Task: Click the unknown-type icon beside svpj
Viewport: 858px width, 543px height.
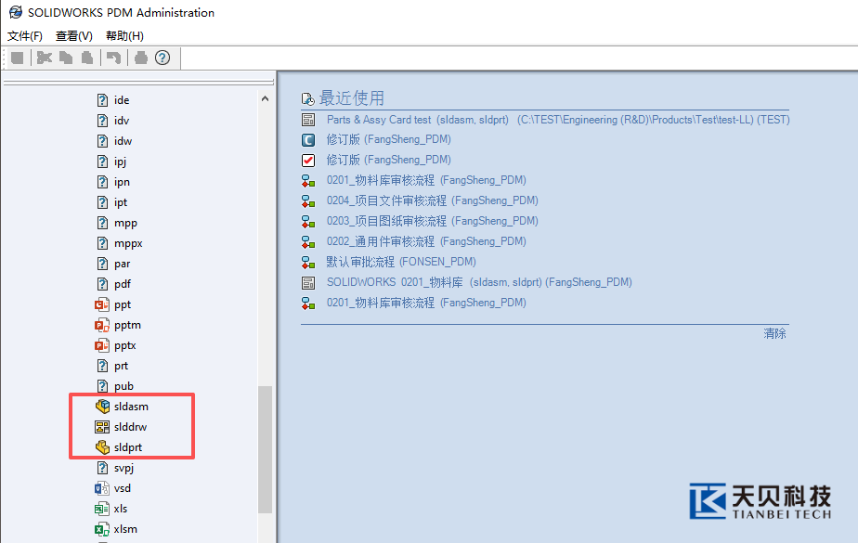Action: pos(102,468)
